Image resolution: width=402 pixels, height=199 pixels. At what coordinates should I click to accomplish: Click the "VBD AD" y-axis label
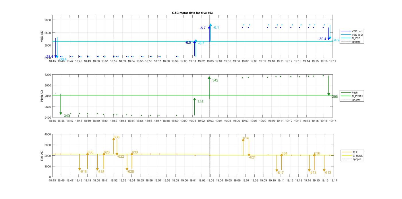pyautogui.click(x=42, y=37)
